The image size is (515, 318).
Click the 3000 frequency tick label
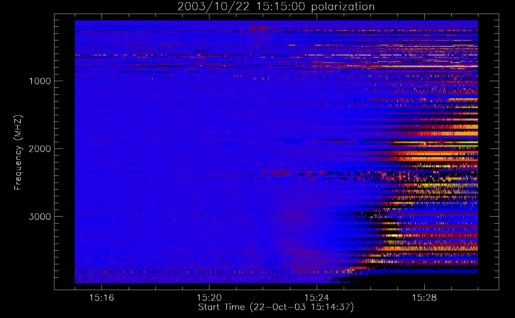[40, 217]
